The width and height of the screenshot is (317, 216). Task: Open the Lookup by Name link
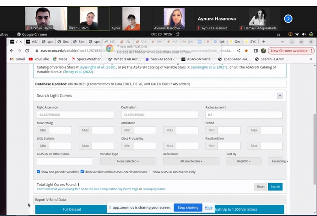[154, 189]
